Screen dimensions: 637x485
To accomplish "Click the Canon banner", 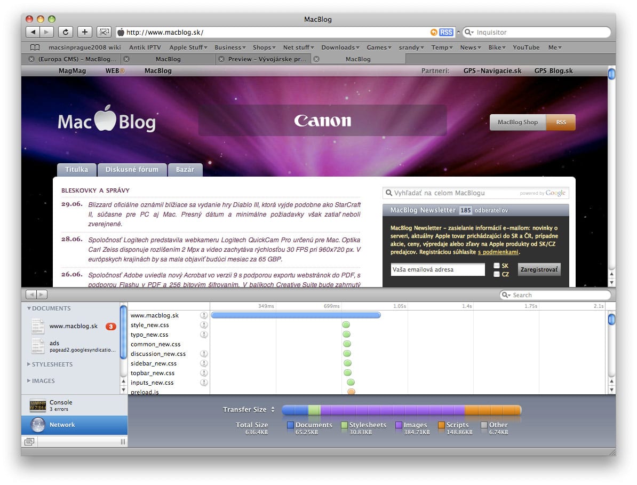I will tap(323, 120).
